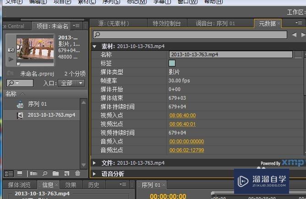Close the 信息 tab
This screenshot has width=306, height=199.
(56, 184)
